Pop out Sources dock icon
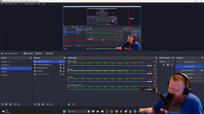Viewport: 204px width, 114px height. pyautogui.click(x=65, y=58)
